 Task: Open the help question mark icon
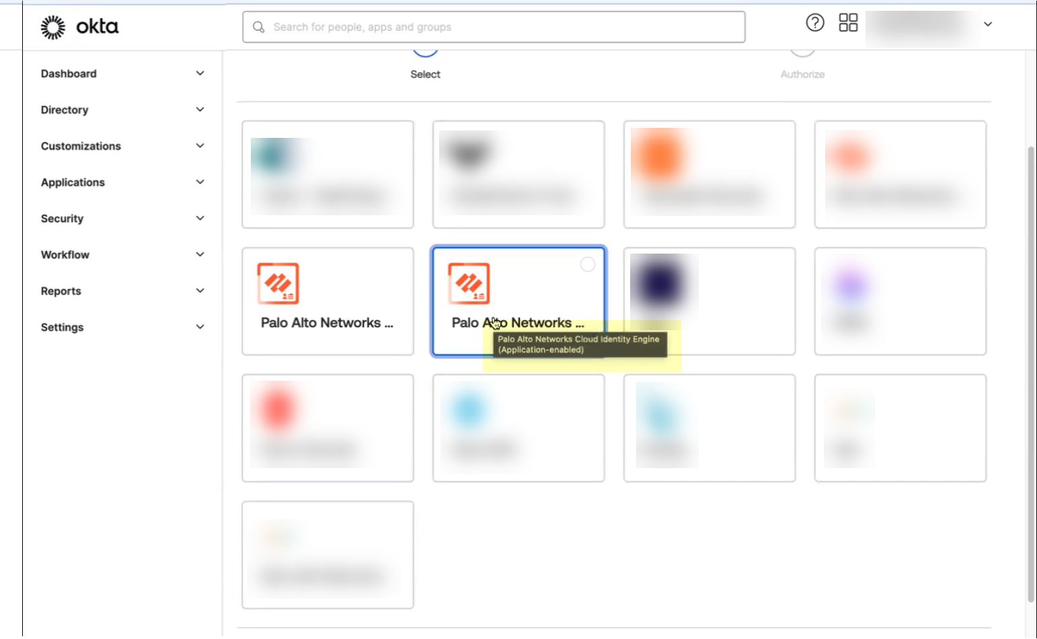click(x=814, y=22)
